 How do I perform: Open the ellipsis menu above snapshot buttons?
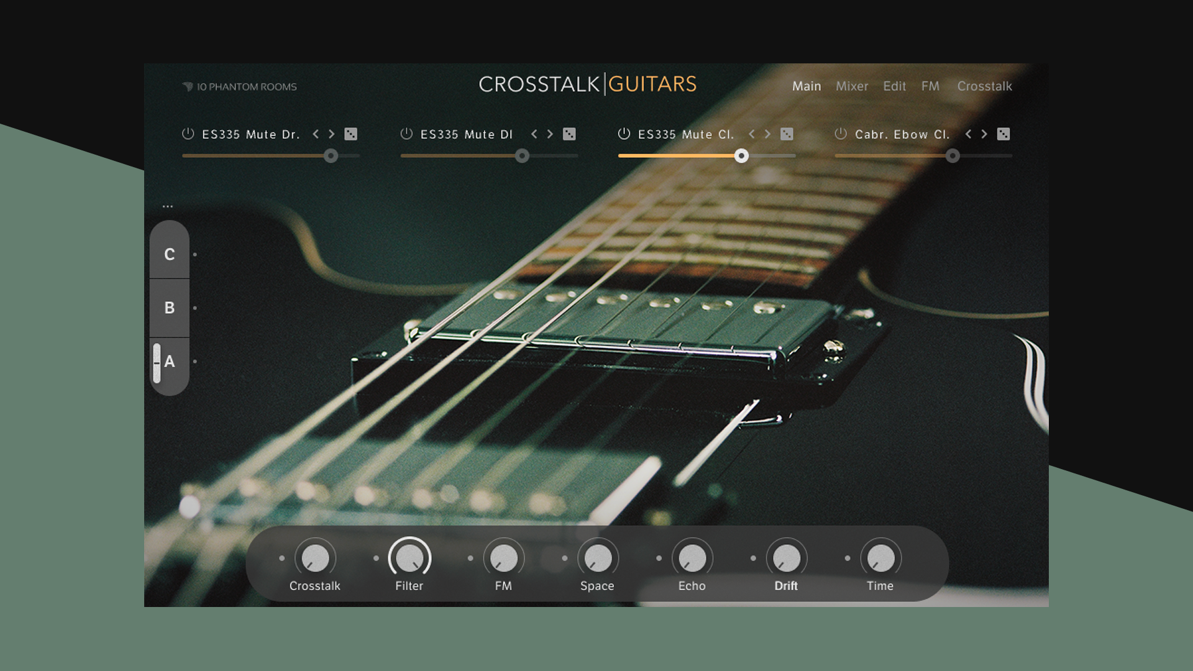167,205
